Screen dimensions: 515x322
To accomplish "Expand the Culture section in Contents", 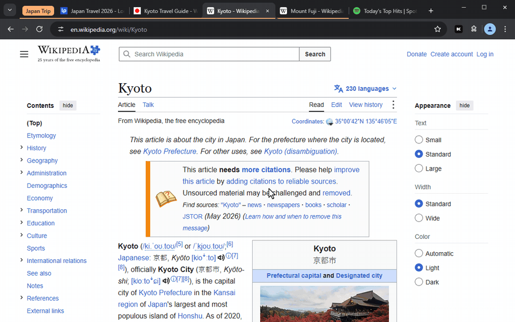I will (21, 235).
